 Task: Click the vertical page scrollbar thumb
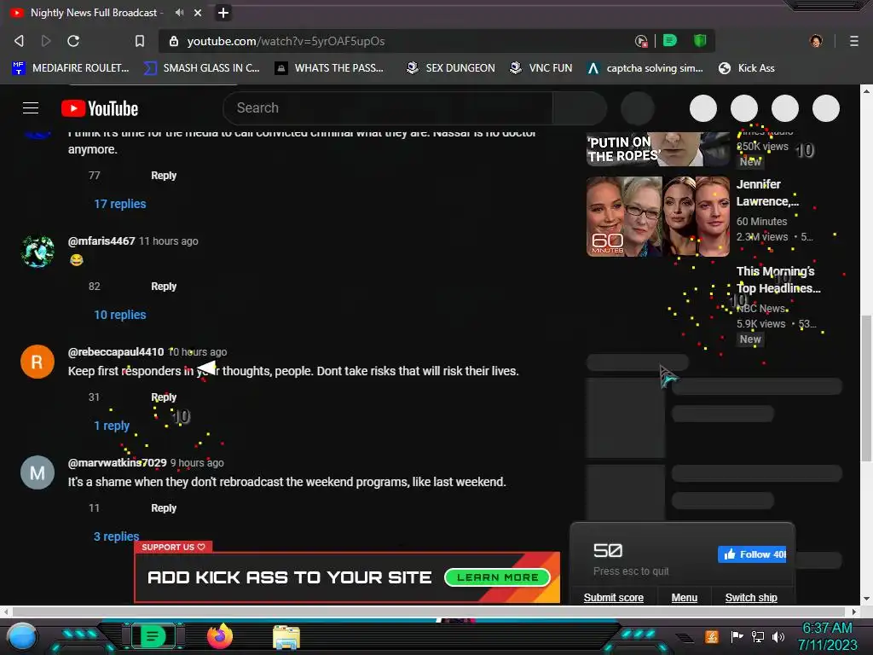(x=866, y=388)
